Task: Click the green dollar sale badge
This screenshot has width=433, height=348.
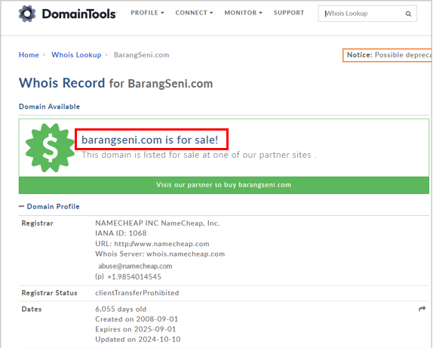Action: [50, 148]
